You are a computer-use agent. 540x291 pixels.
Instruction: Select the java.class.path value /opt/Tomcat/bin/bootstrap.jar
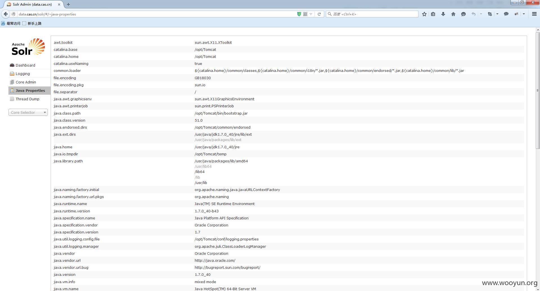tap(221, 113)
